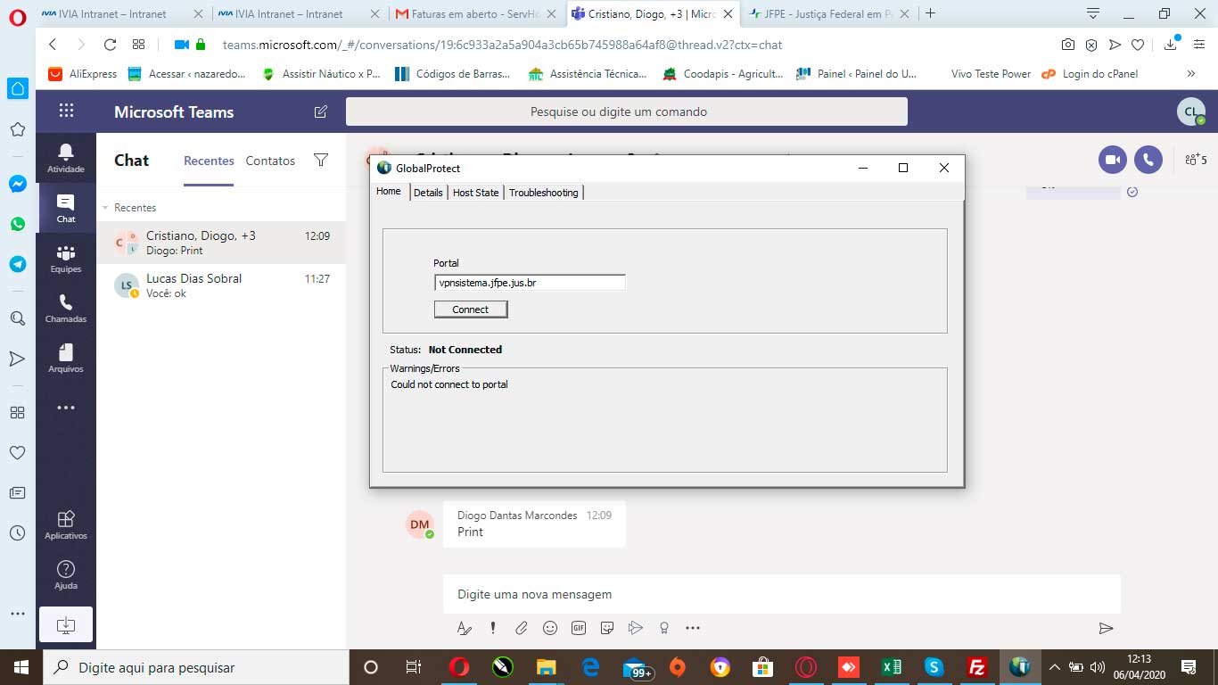Image resolution: width=1218 pixels, height=685 pixels.
Task: Switch to the Troubleshooting tab in GlobalProtect
Action: pos(543,193)
